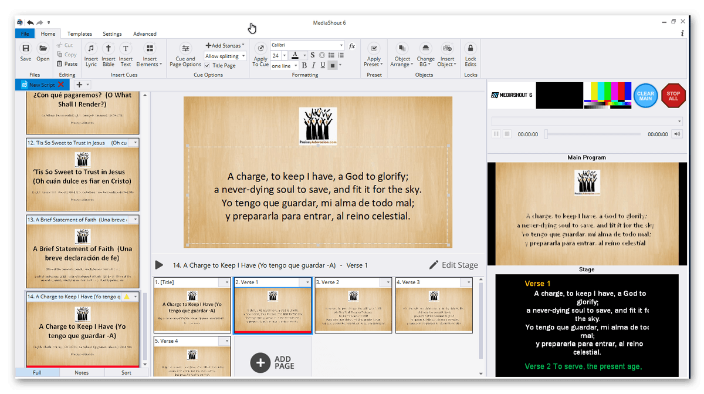704x394 pixels.
Task: Open the font color swatch
Action: tap(295, 55)
